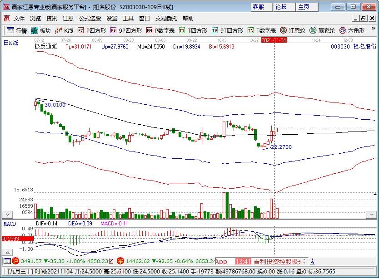This screenshot has height=278, width=379.
Task: Open the 文件 menu
Action: click(19, 19)
